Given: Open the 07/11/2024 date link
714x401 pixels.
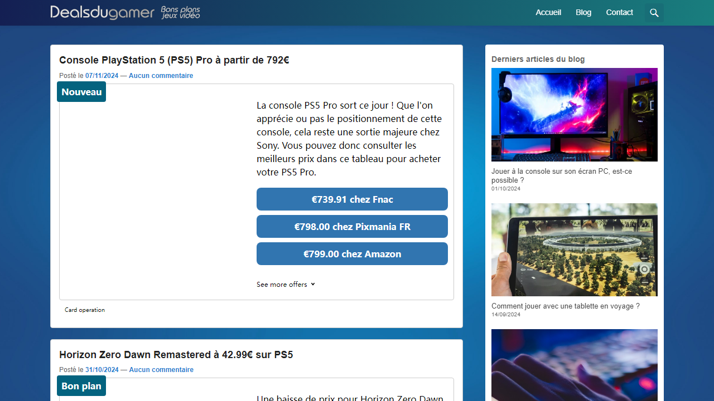Looking at the screenshot, I should click(x=102, y=75).
